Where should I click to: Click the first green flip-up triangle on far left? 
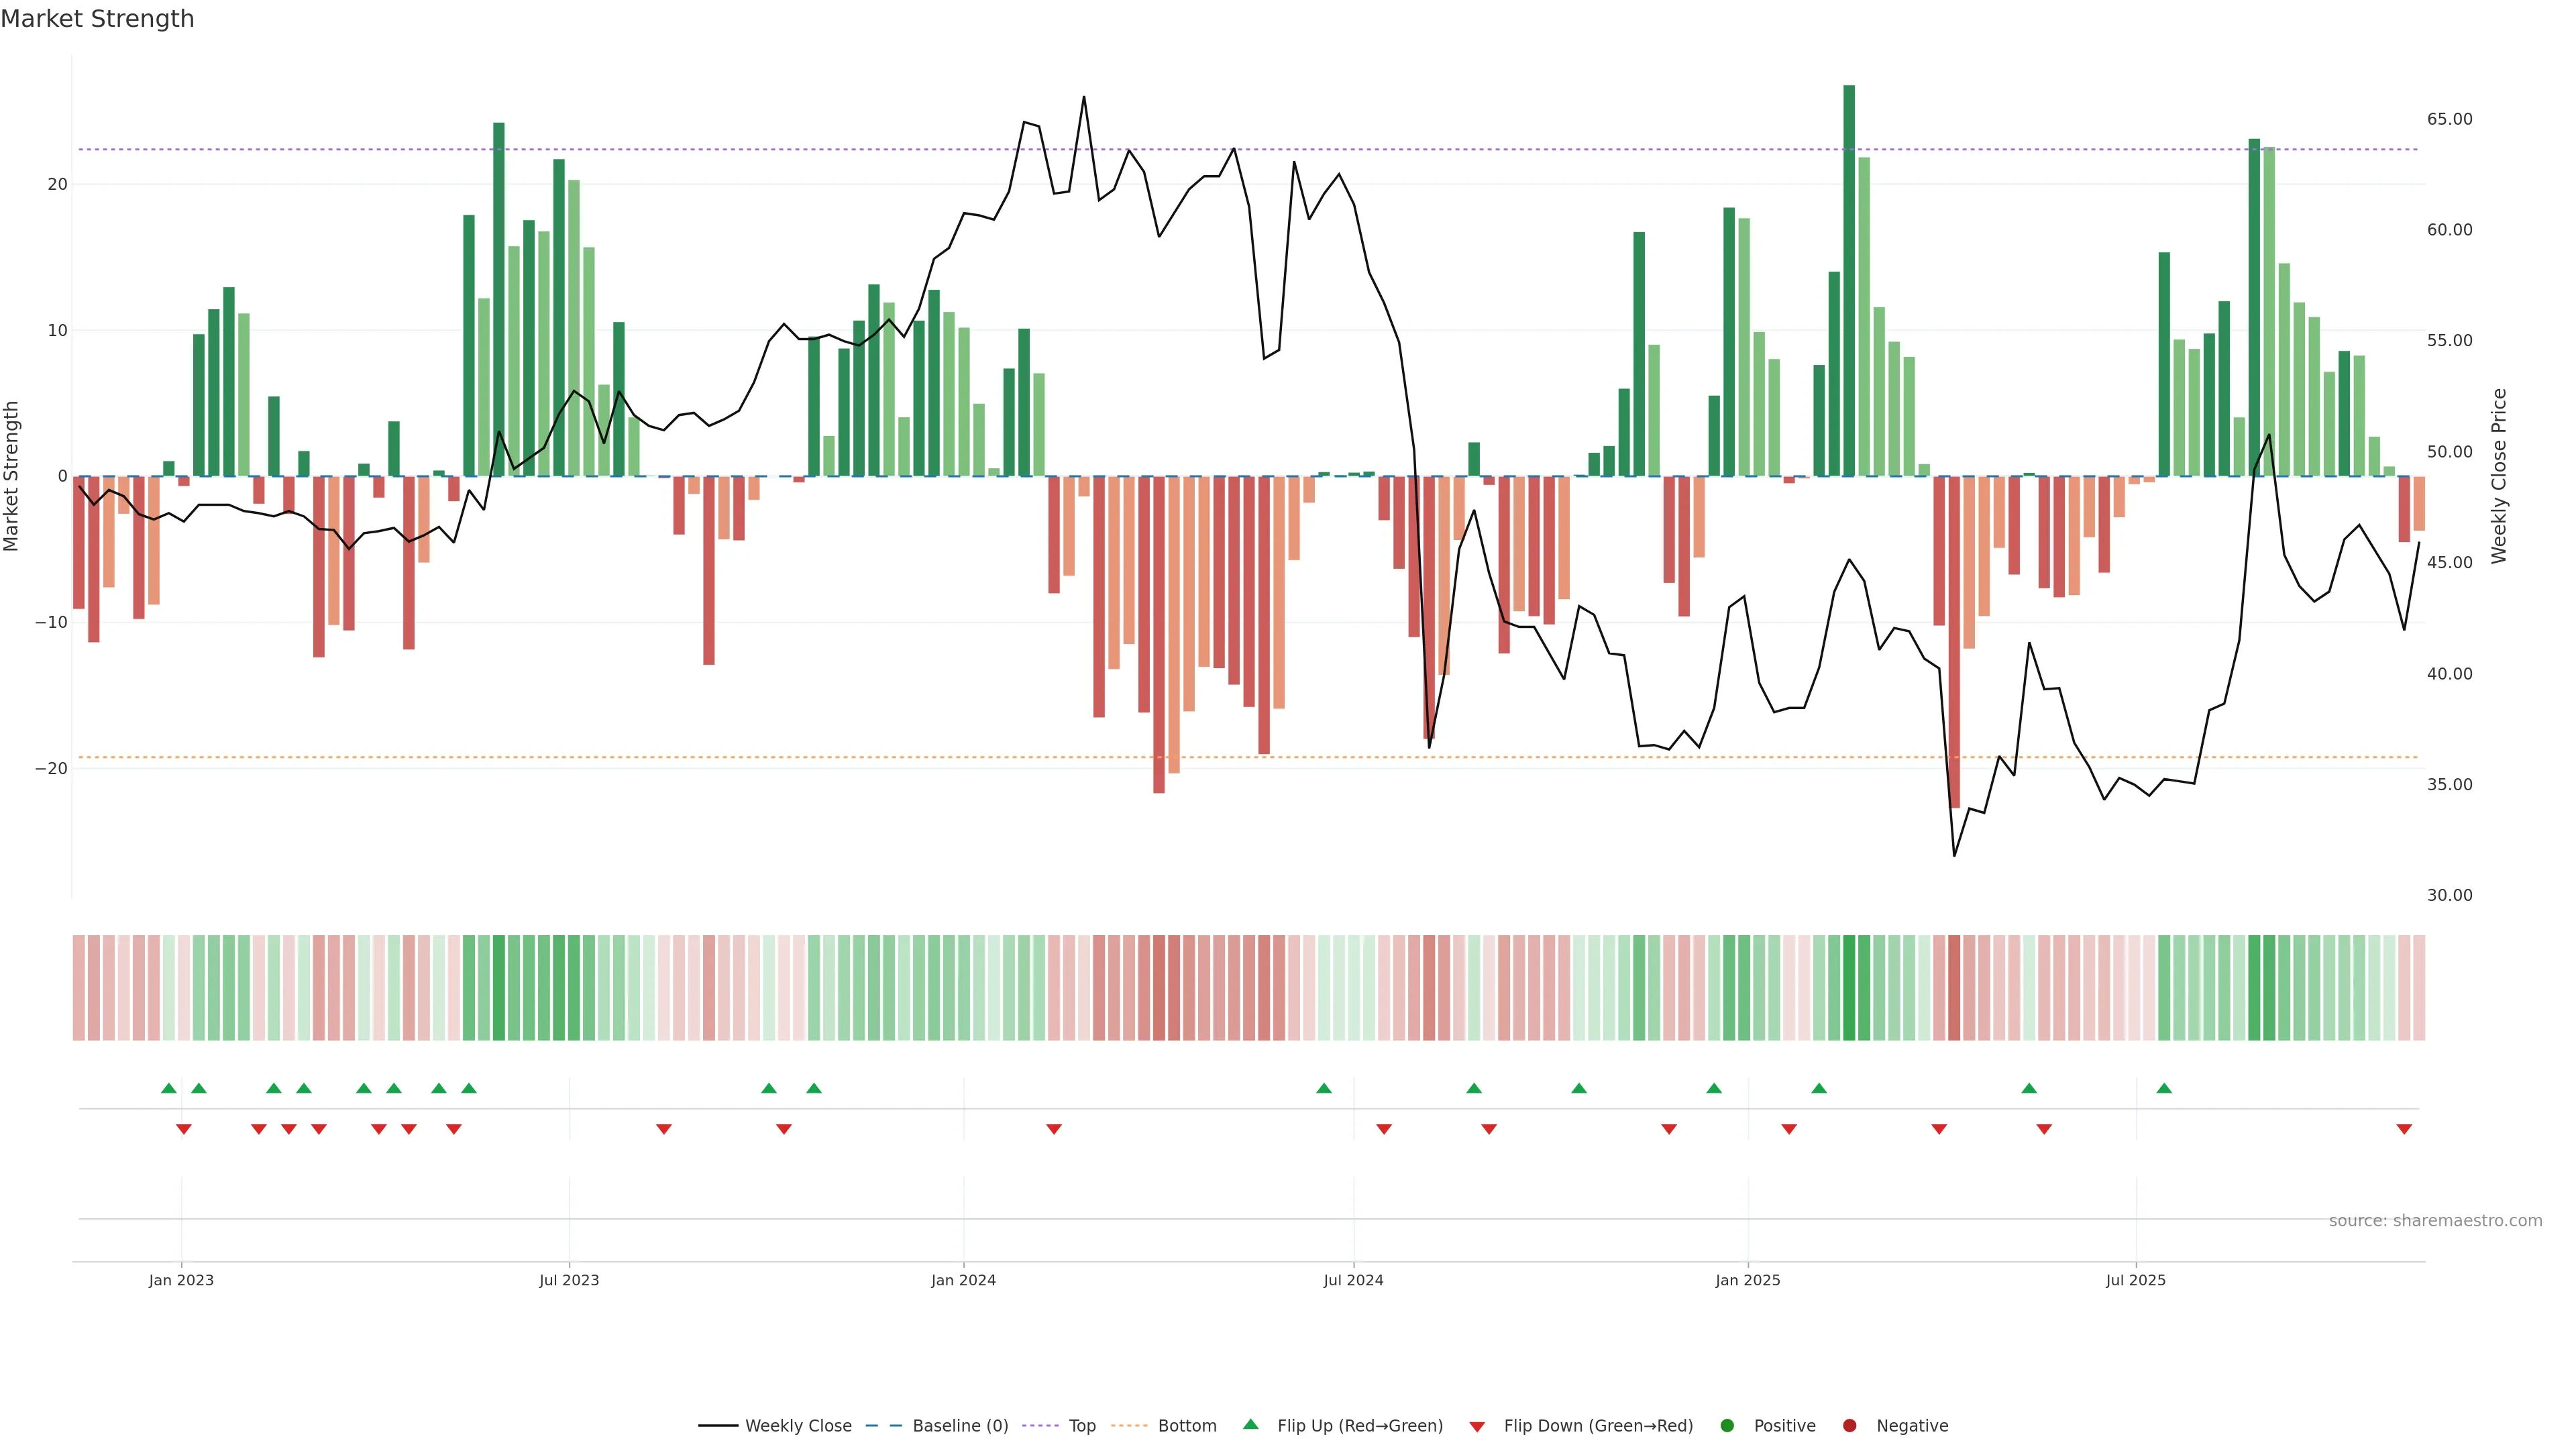coord(169,1088)
